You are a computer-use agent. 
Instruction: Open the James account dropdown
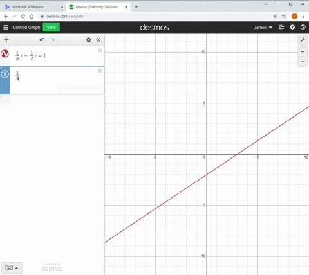tap(263, 27)
